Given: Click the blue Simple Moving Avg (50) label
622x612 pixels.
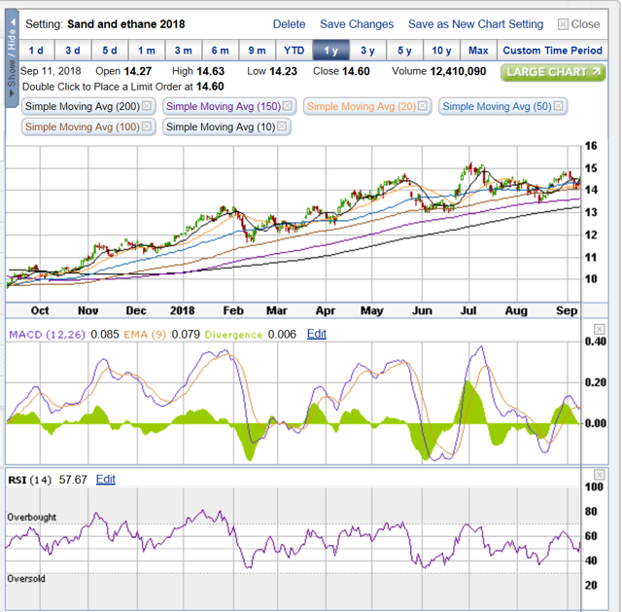Looking at the screenshot, I should (497, 106).
